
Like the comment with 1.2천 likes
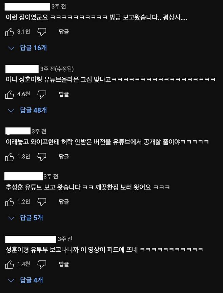(x=9, y=202)
